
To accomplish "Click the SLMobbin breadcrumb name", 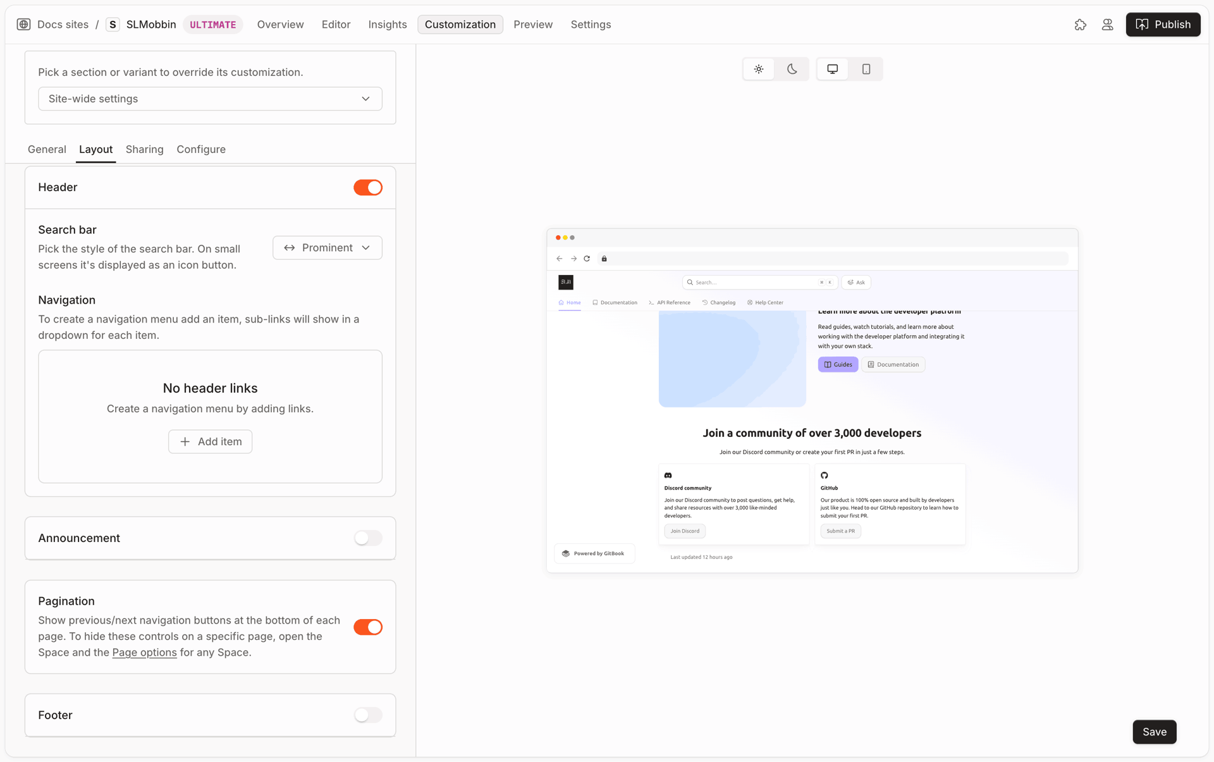I will (151, 24).
